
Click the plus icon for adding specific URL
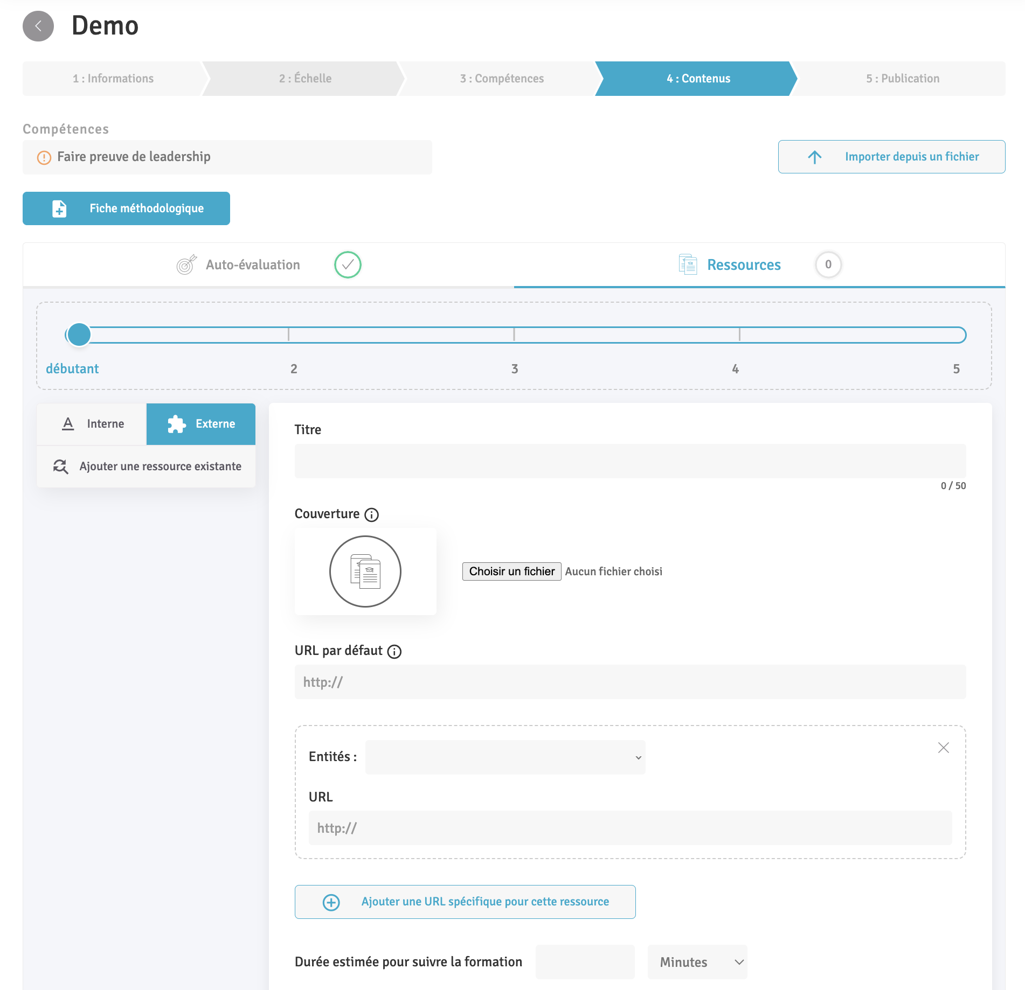pos(331,902)
